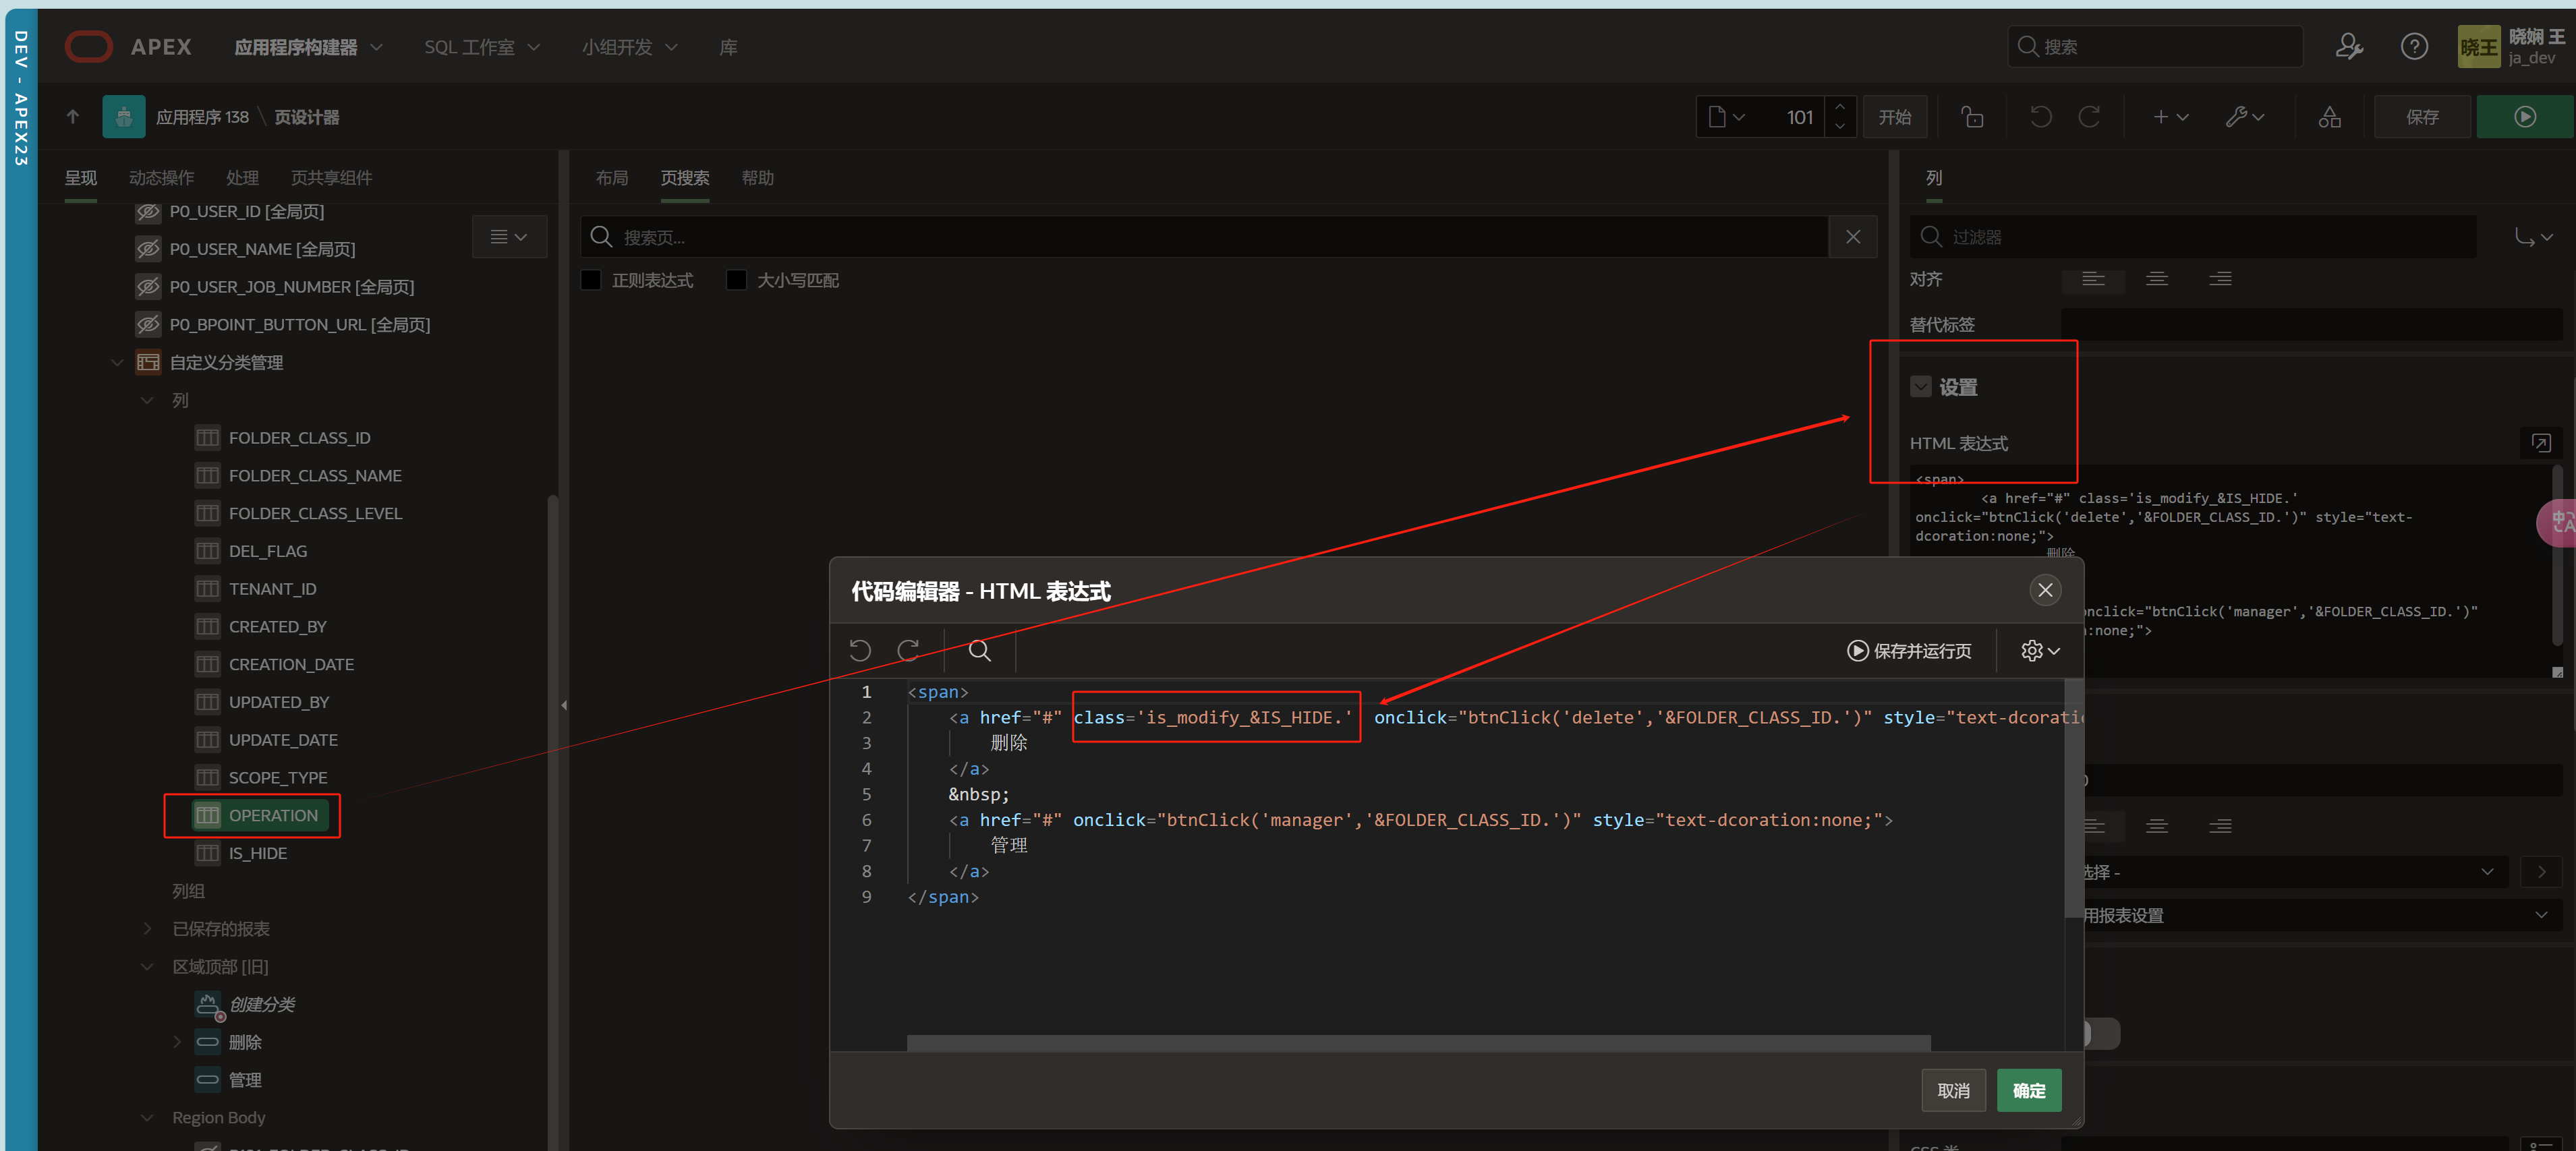2576x1151 pixels.
Task: Collapse the 自定义分类管理 tree node
Action: click(x=117, y=362)
